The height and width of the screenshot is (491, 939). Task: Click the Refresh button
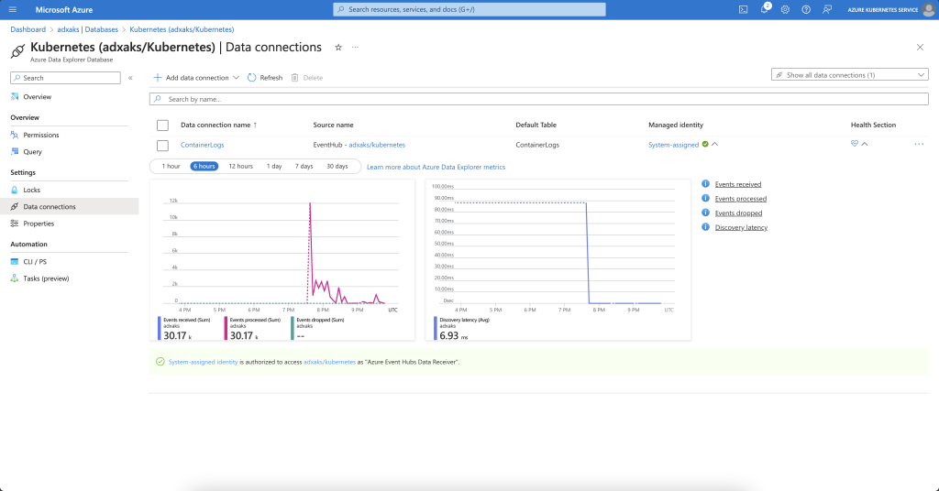tap(265, 78)
